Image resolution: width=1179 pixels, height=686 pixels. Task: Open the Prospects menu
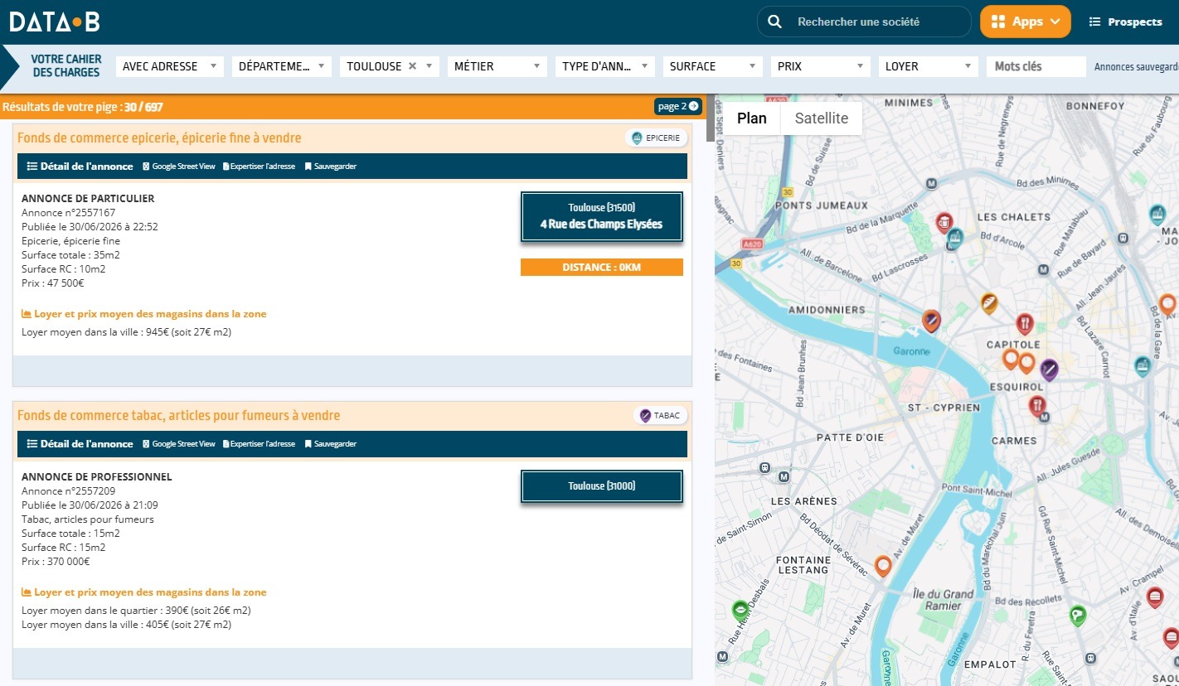pyautogui.click(x=1125, y=22)
